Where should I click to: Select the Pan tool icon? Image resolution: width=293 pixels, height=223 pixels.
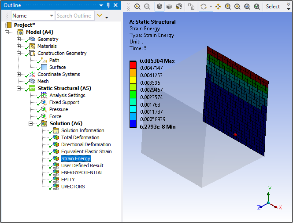(218, 7)
